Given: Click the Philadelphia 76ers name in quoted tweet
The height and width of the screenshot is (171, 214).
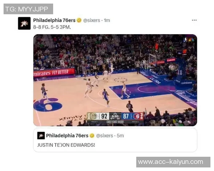Looking at the screenshot, I should [67, 136].
